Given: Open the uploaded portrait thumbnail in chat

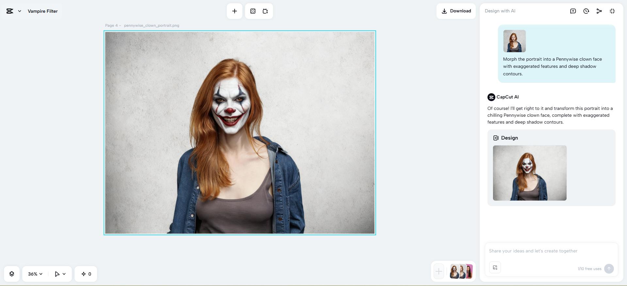Looking at the screenshot, I should (515, 41).
